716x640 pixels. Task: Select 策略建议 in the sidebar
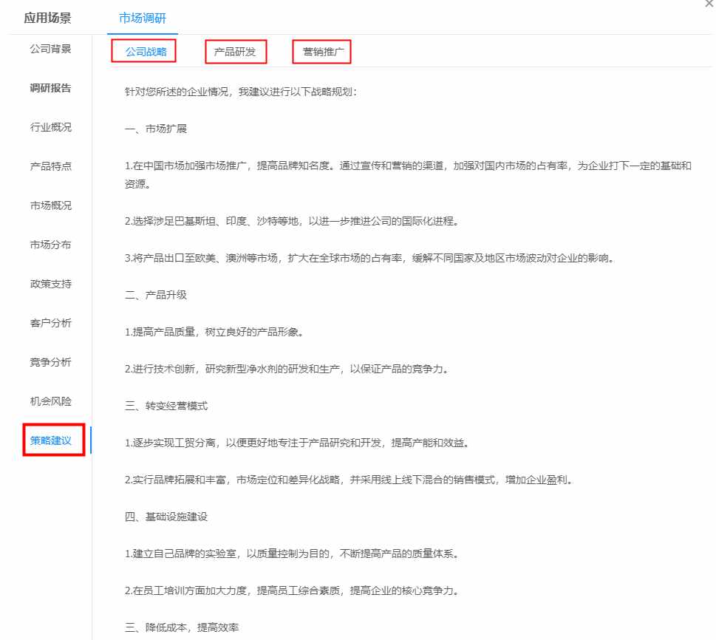[51, 440]
